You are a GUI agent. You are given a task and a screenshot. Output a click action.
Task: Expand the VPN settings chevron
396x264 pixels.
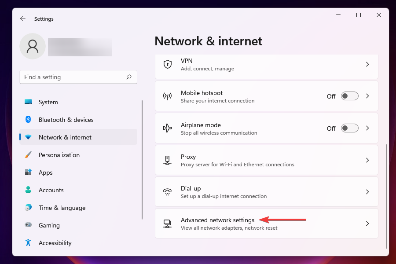coord(367,64)
